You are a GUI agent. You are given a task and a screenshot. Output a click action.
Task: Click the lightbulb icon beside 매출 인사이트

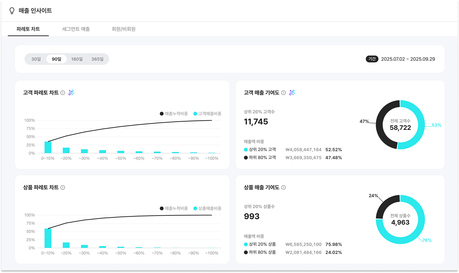(12, 11)
